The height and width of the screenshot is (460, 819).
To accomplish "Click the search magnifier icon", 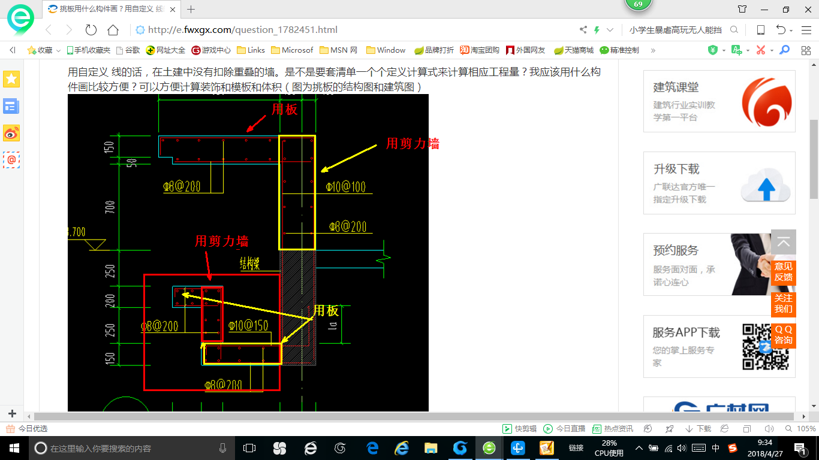I will pos(734,30).
